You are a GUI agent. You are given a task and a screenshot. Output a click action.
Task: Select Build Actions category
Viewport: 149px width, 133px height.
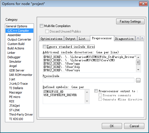click(x=16, y=48)
